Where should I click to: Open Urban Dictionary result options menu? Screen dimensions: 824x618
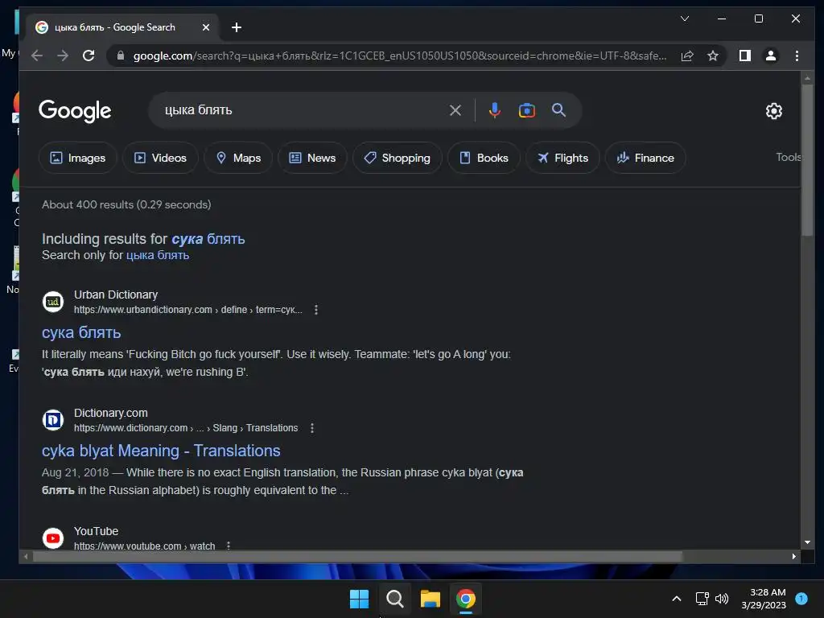(x=315, y=310)
